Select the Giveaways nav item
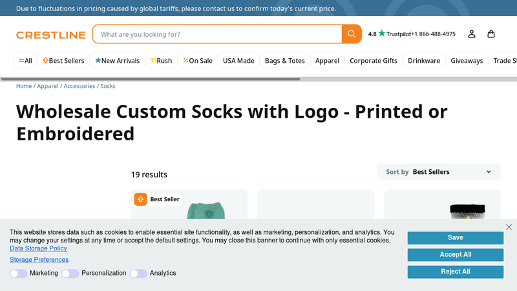Screen dimensions: 517x291 [467, 61]
